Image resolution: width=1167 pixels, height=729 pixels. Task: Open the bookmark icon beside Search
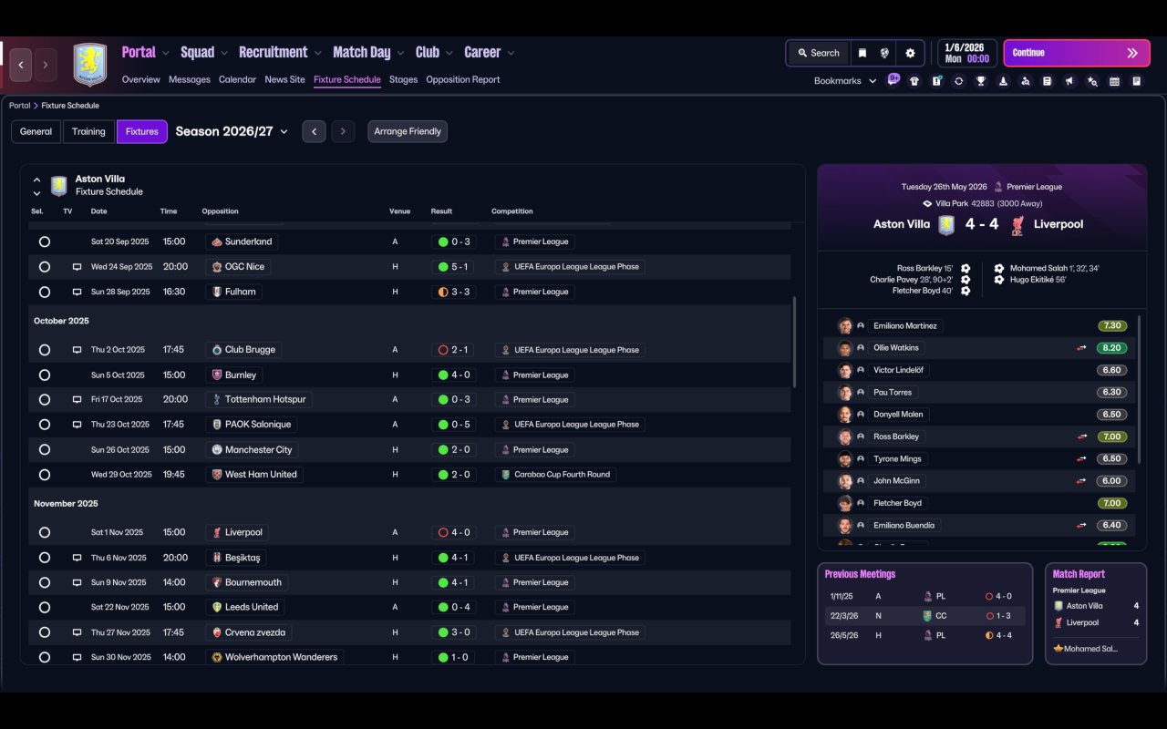coord(862,53)
